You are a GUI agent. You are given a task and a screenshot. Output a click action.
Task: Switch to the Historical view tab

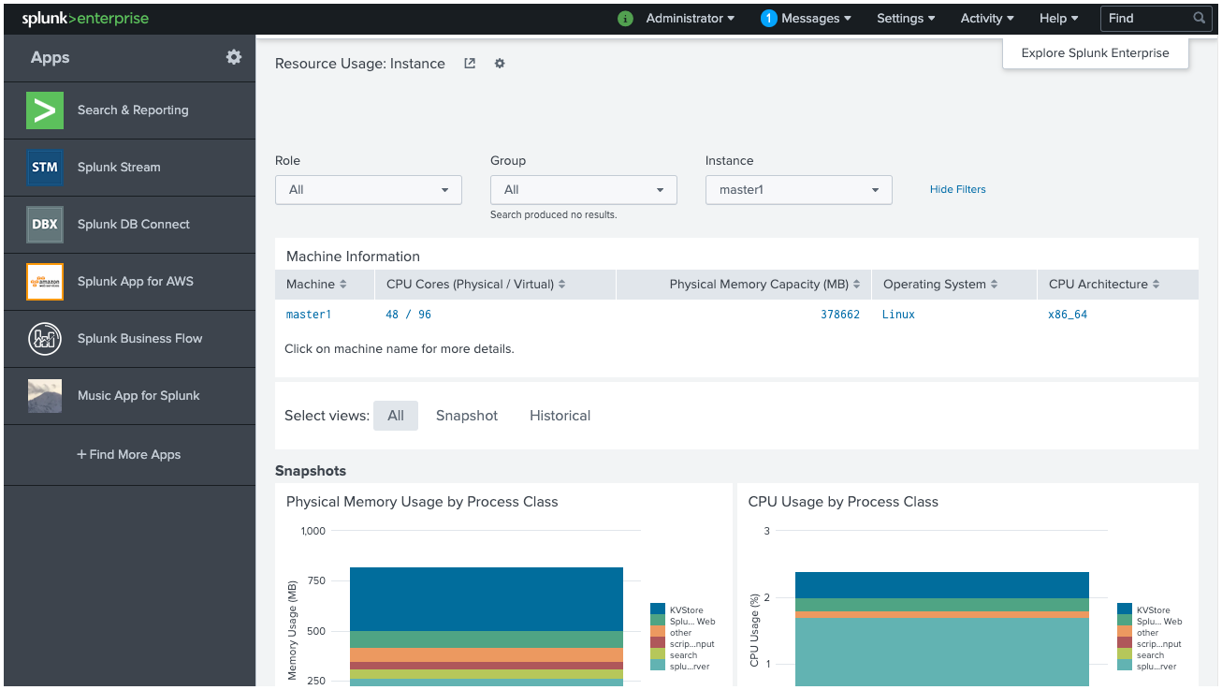pos(560,415)
